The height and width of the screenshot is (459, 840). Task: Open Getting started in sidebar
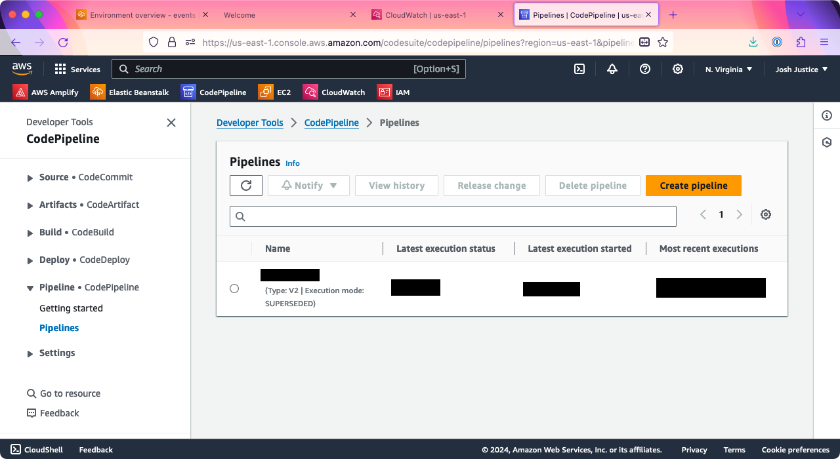(x=71, y=308)
